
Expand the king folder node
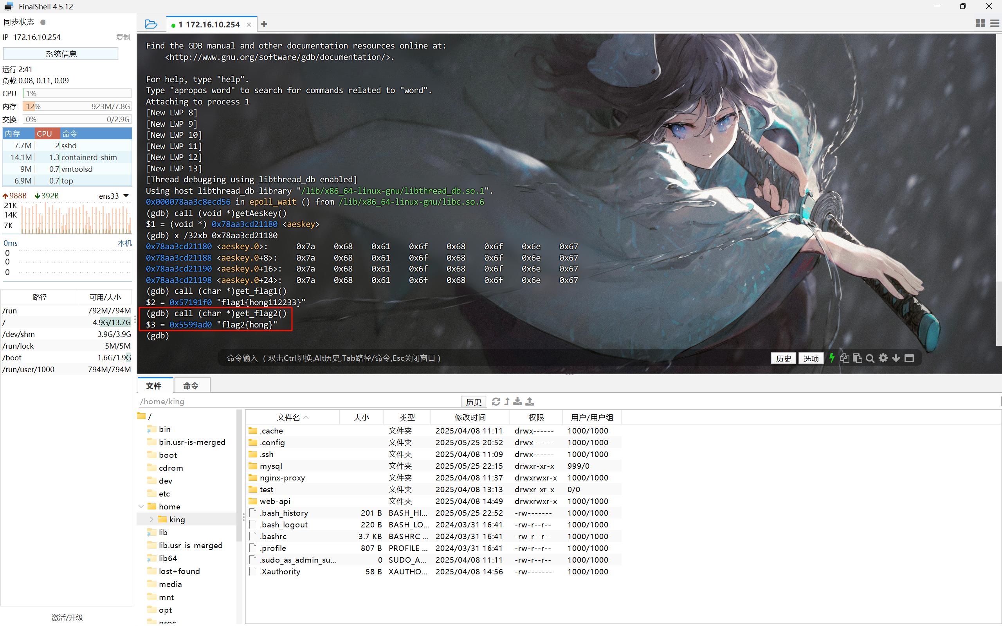(151, 519)
